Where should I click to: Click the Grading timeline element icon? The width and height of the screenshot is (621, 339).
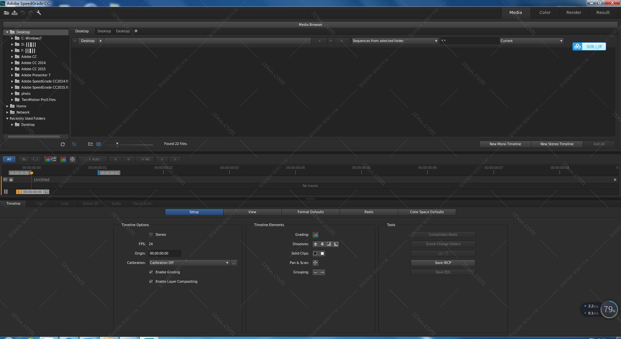tap(315, 235)
